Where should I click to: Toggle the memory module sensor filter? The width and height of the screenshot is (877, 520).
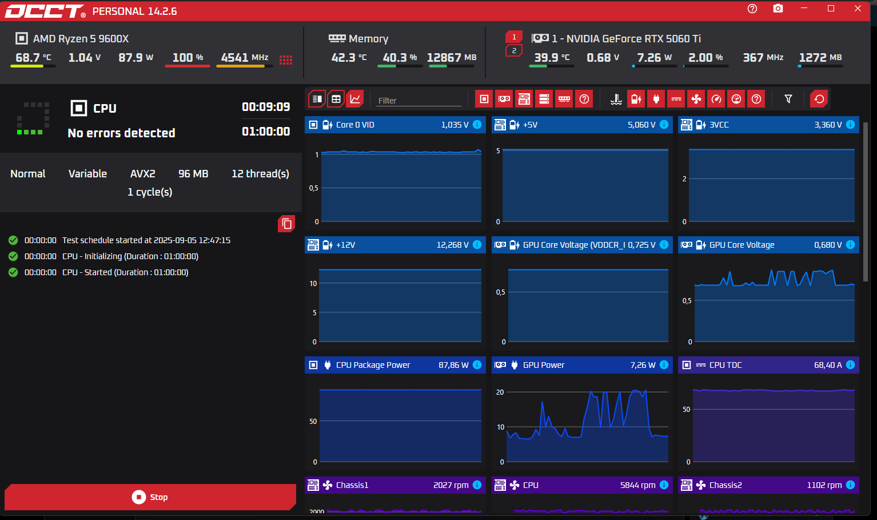tap(564, 99)
